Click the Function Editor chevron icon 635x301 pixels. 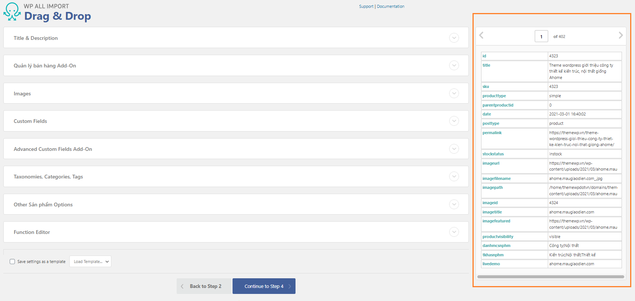[454, 232]
